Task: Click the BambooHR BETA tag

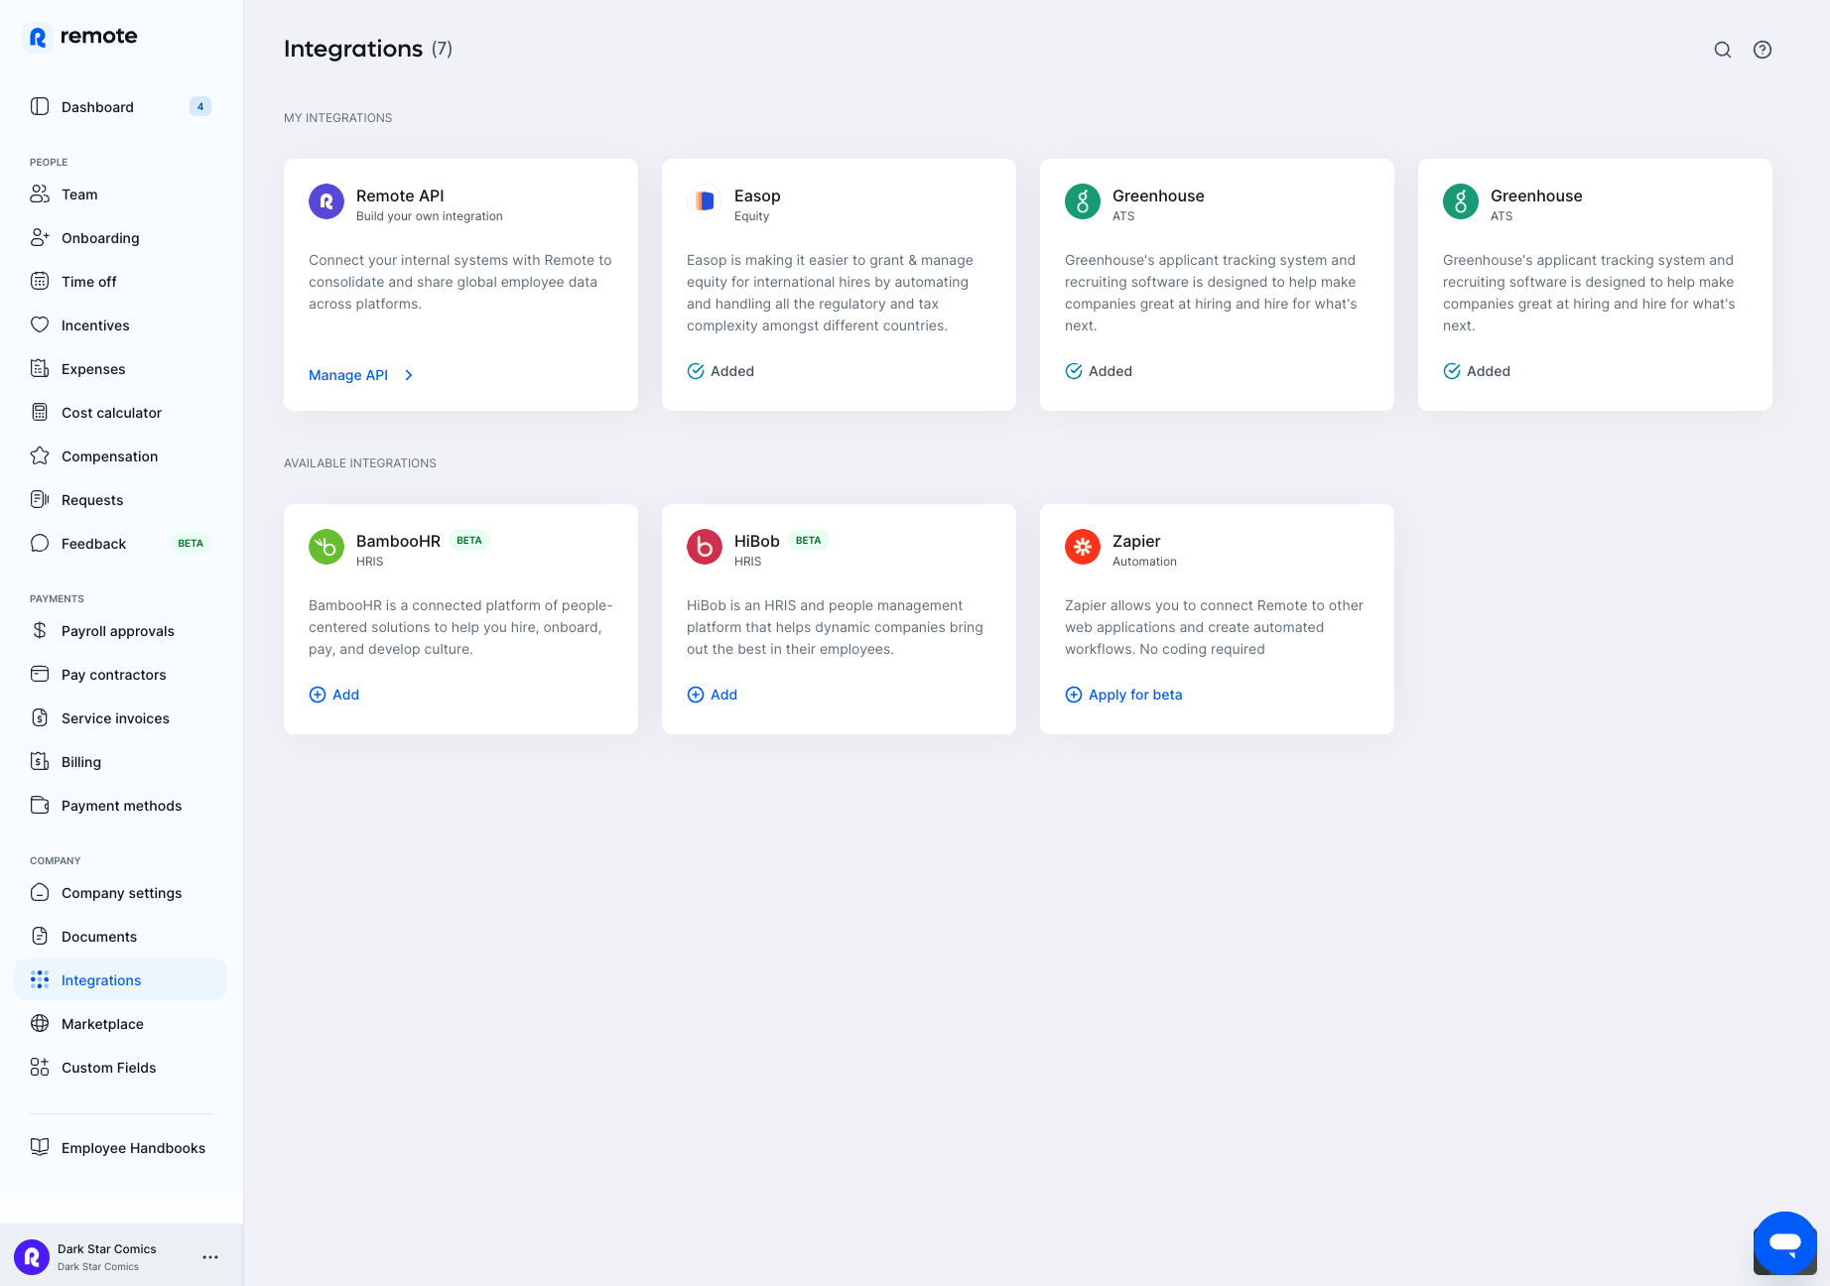Action: (469, 541)
